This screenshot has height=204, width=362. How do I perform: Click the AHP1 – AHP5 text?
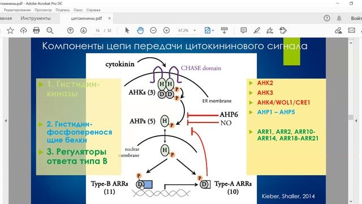[276, 112]
